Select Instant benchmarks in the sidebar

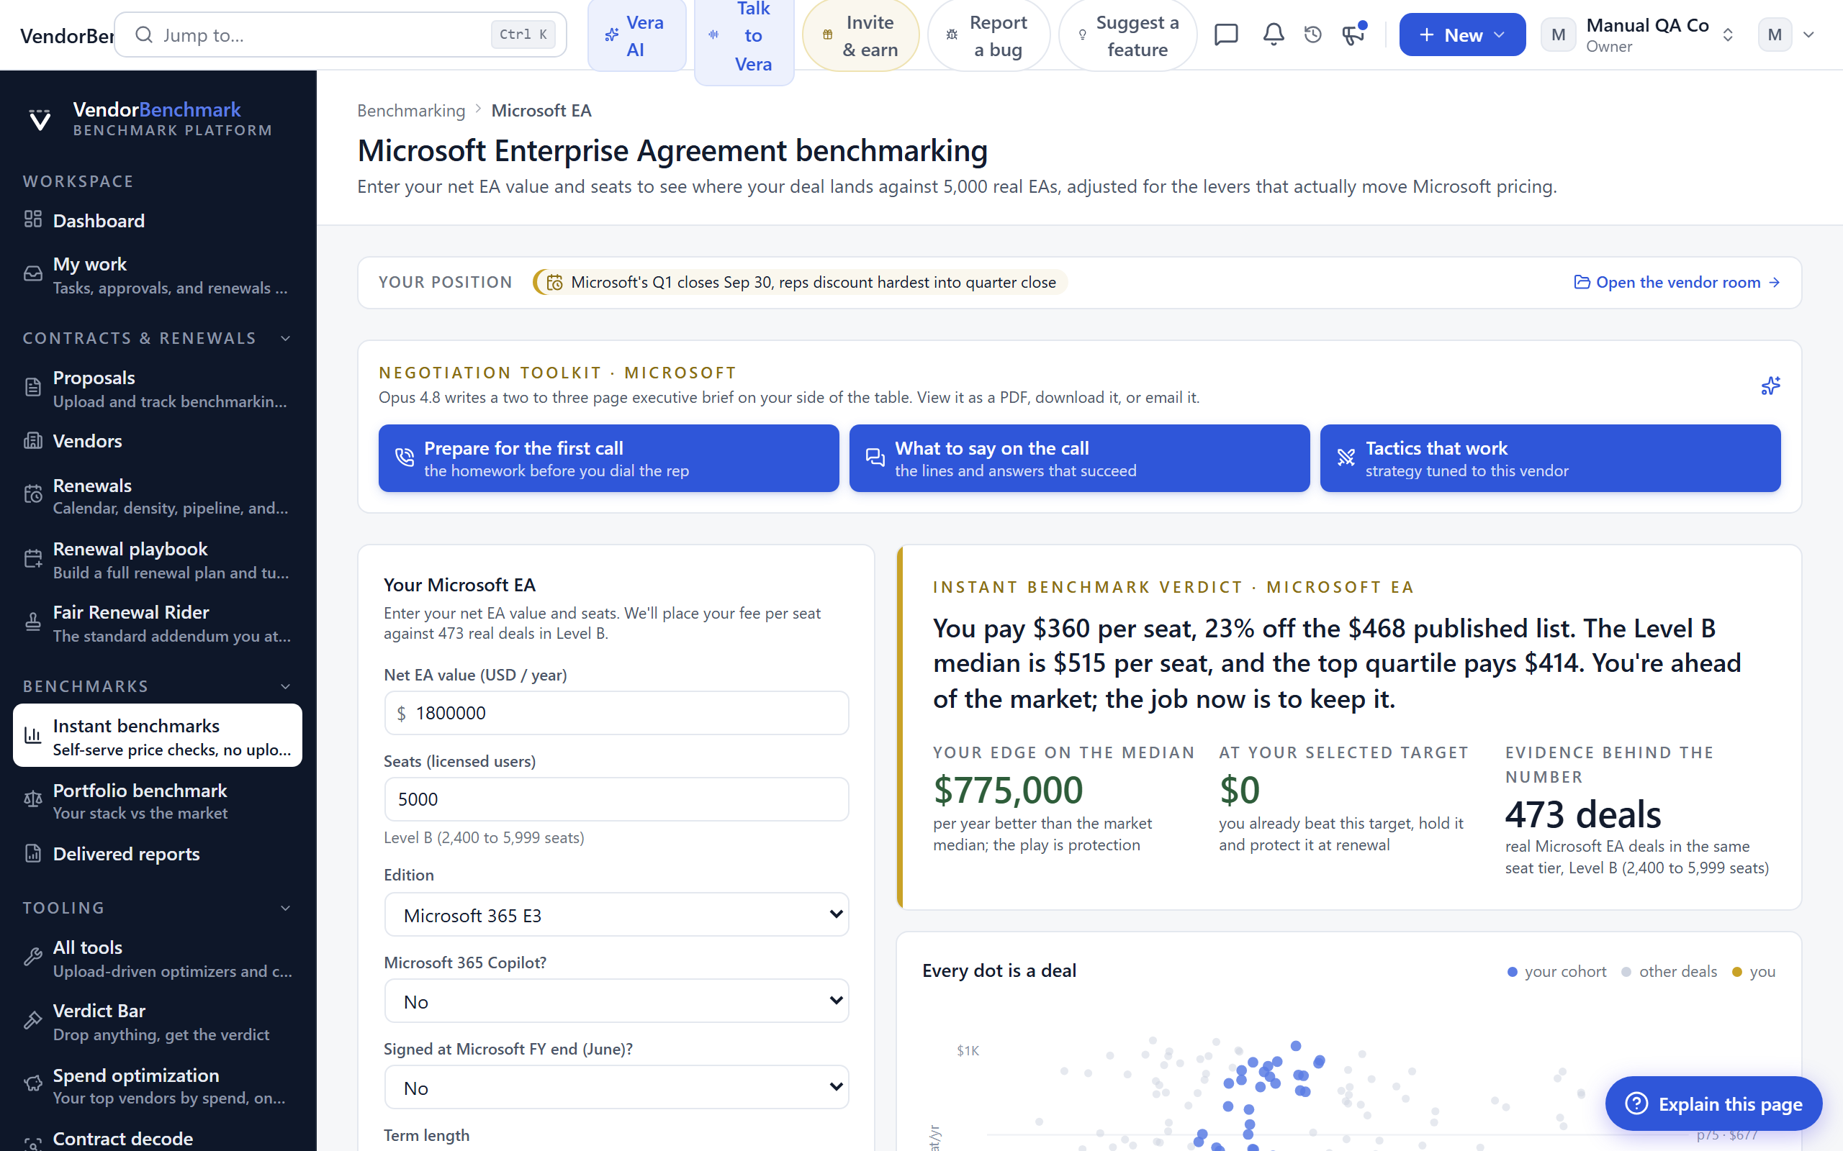click(158, 735)
